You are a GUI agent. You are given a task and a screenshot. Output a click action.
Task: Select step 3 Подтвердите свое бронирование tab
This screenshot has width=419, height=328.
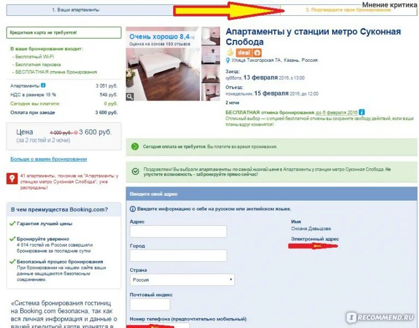click(348, 10)
